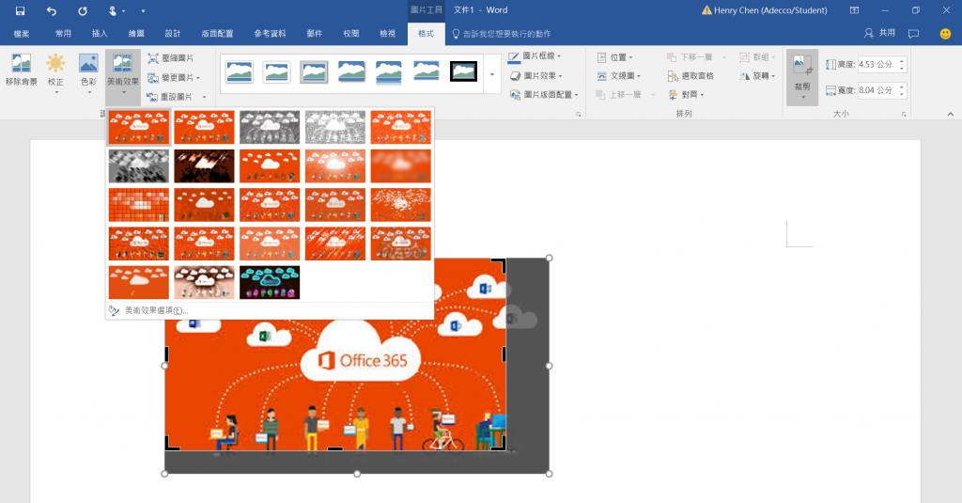Click Henry Chen account name
This screenshot has height=503, width=962.
tap(770, 10)
